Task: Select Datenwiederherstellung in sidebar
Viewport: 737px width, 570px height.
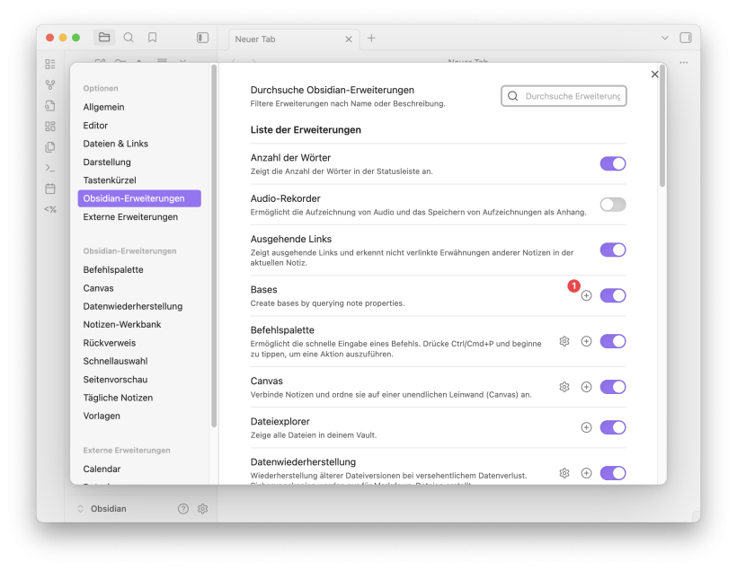Action: point(139,306)
